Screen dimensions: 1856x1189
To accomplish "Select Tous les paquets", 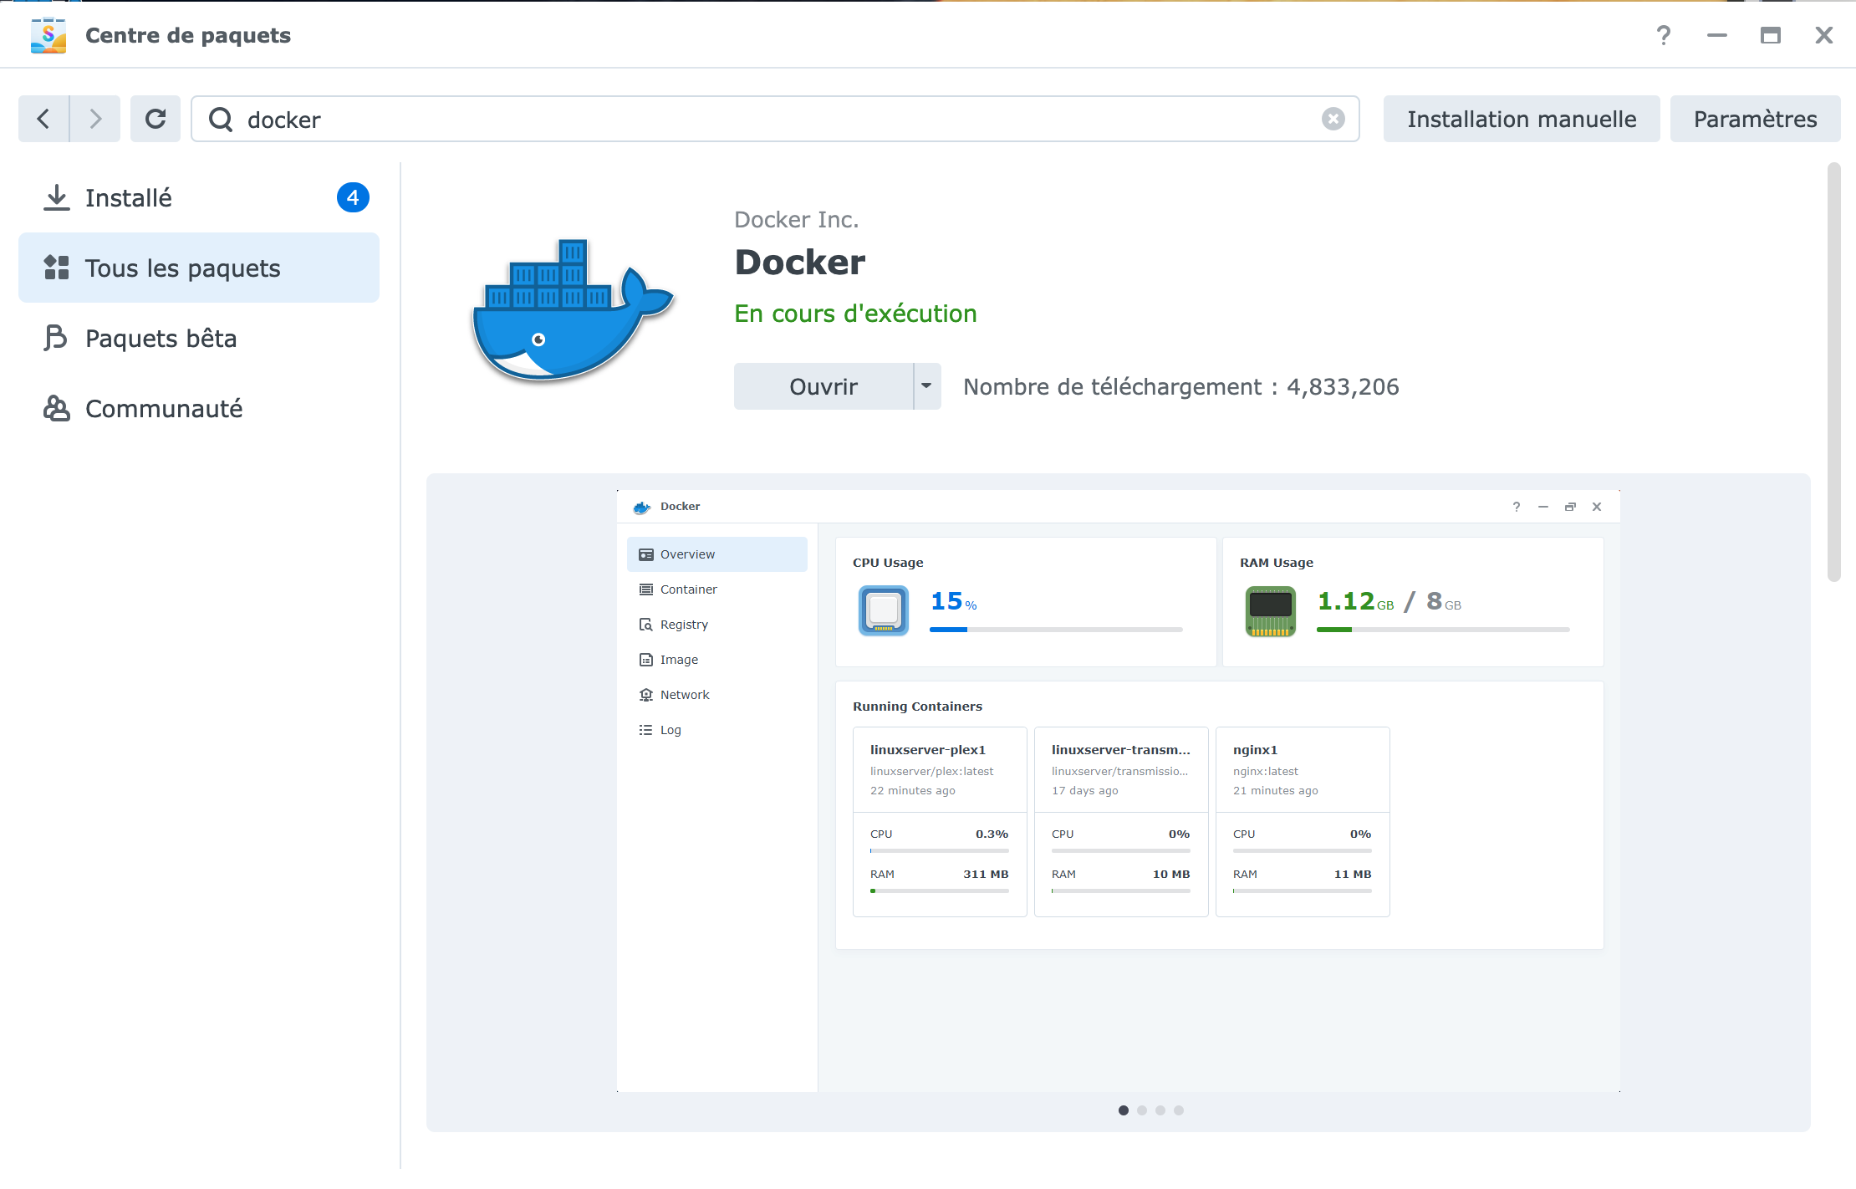I will click(199, 268).
